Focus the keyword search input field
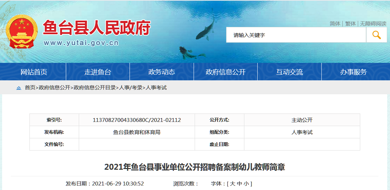 coord(296,35)
